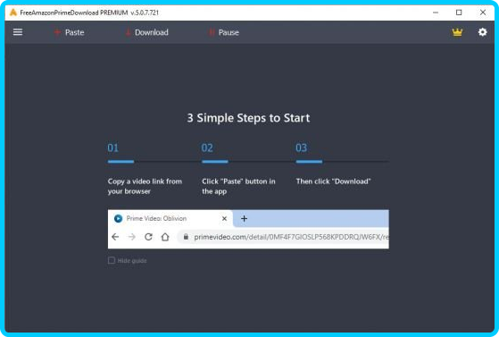This screenshot has height=337, width=499.
Task: Click the Paste button in toolbar
Action: 69,32
